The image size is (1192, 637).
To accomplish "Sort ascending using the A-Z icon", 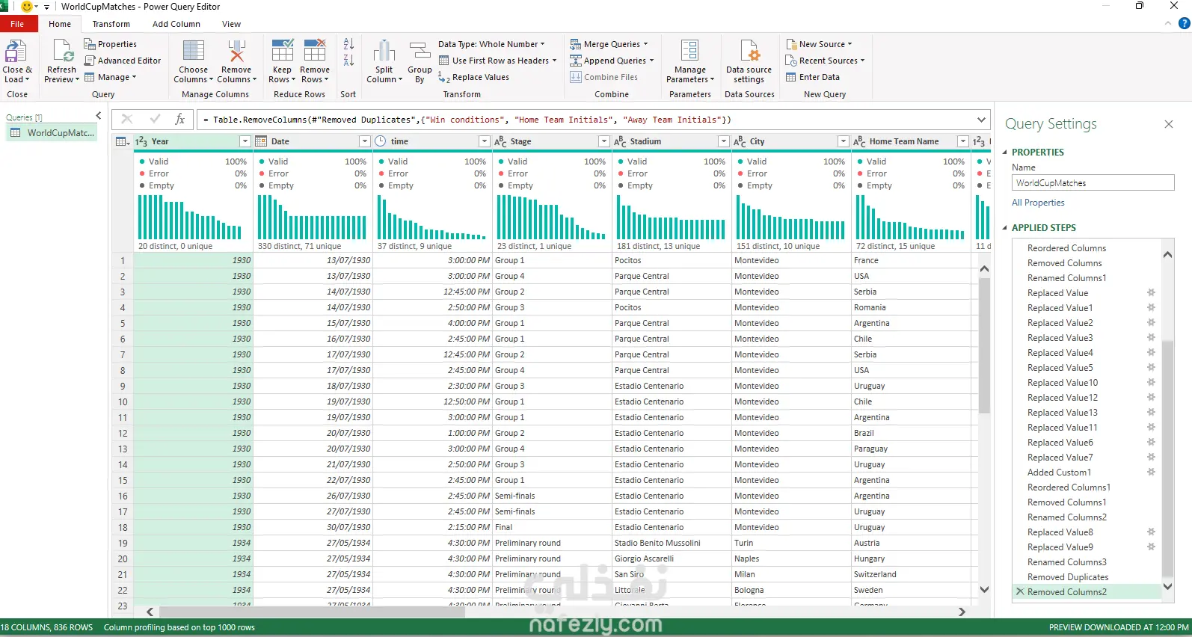I will (x=348, y=44).
